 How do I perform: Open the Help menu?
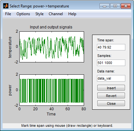tap(72, 14)
